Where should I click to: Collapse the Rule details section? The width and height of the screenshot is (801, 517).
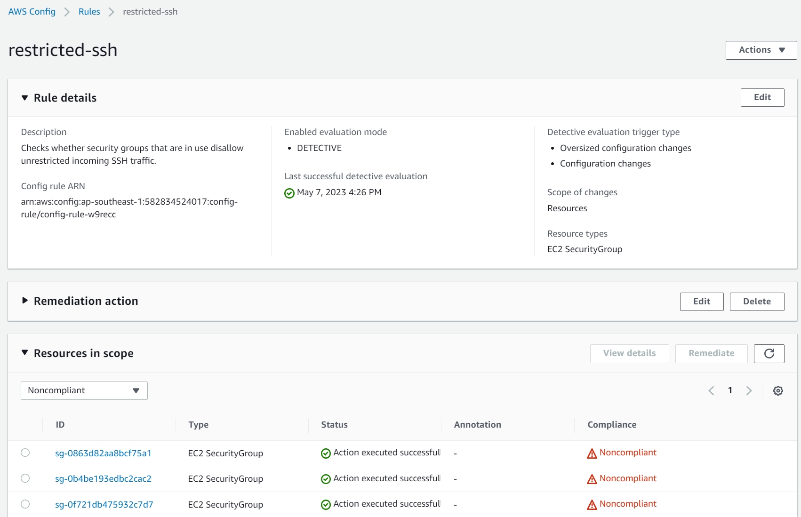[25, 98]
